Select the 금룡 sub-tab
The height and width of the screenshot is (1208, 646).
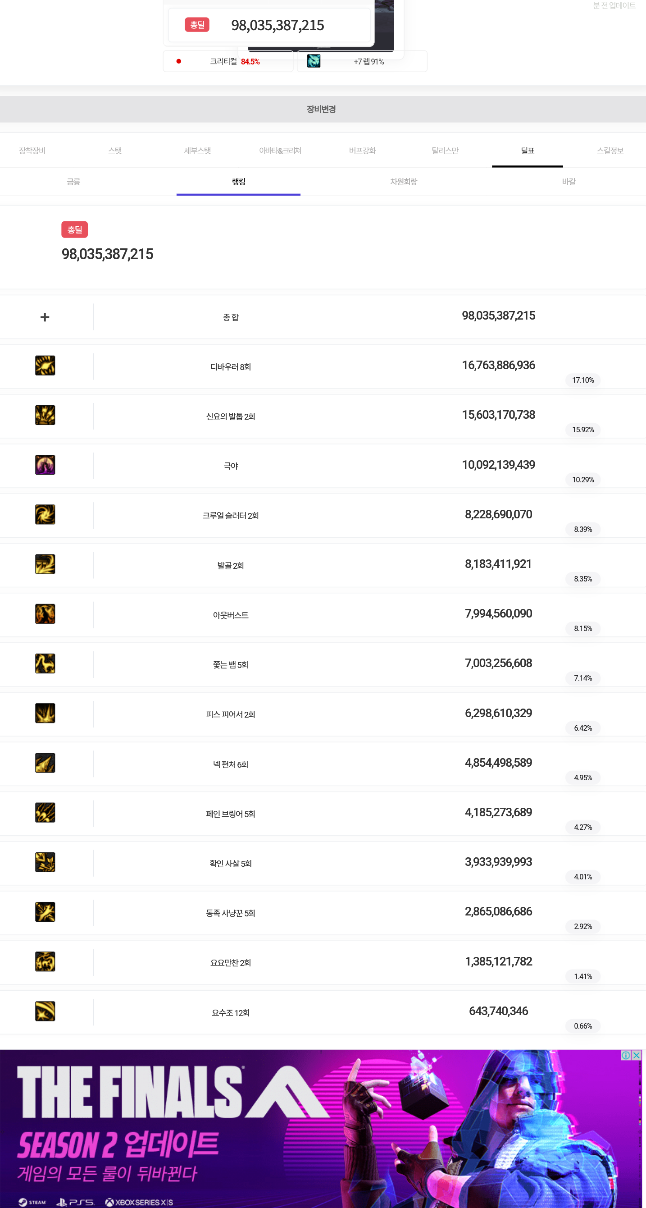pyautogui.click(x=73, y=182)
